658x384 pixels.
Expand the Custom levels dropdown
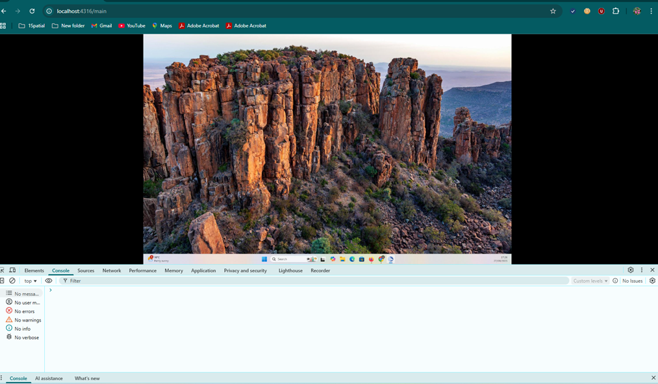(590, 281)
